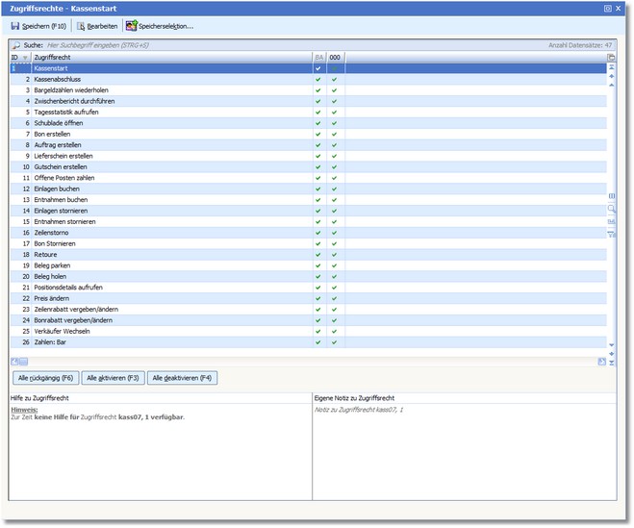Click the 000 column header

pos(335,58)
